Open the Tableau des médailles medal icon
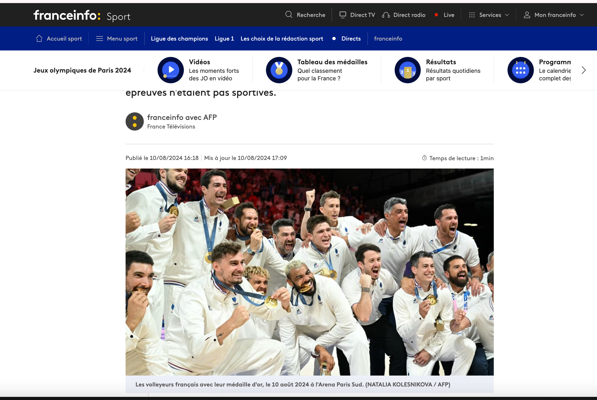 279,70
